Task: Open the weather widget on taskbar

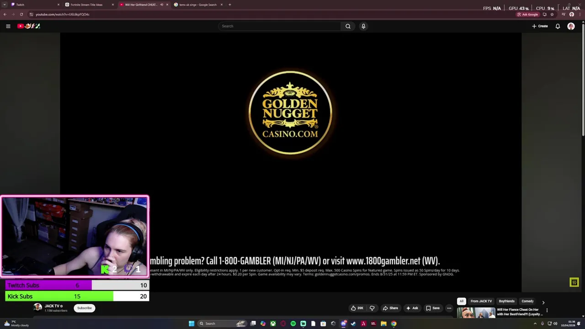Action: 16,324
